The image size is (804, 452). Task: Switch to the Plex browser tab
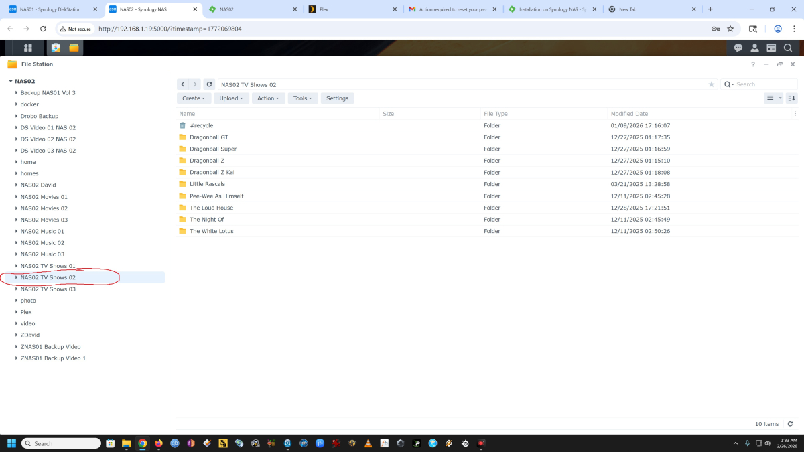tap(354, 9)
